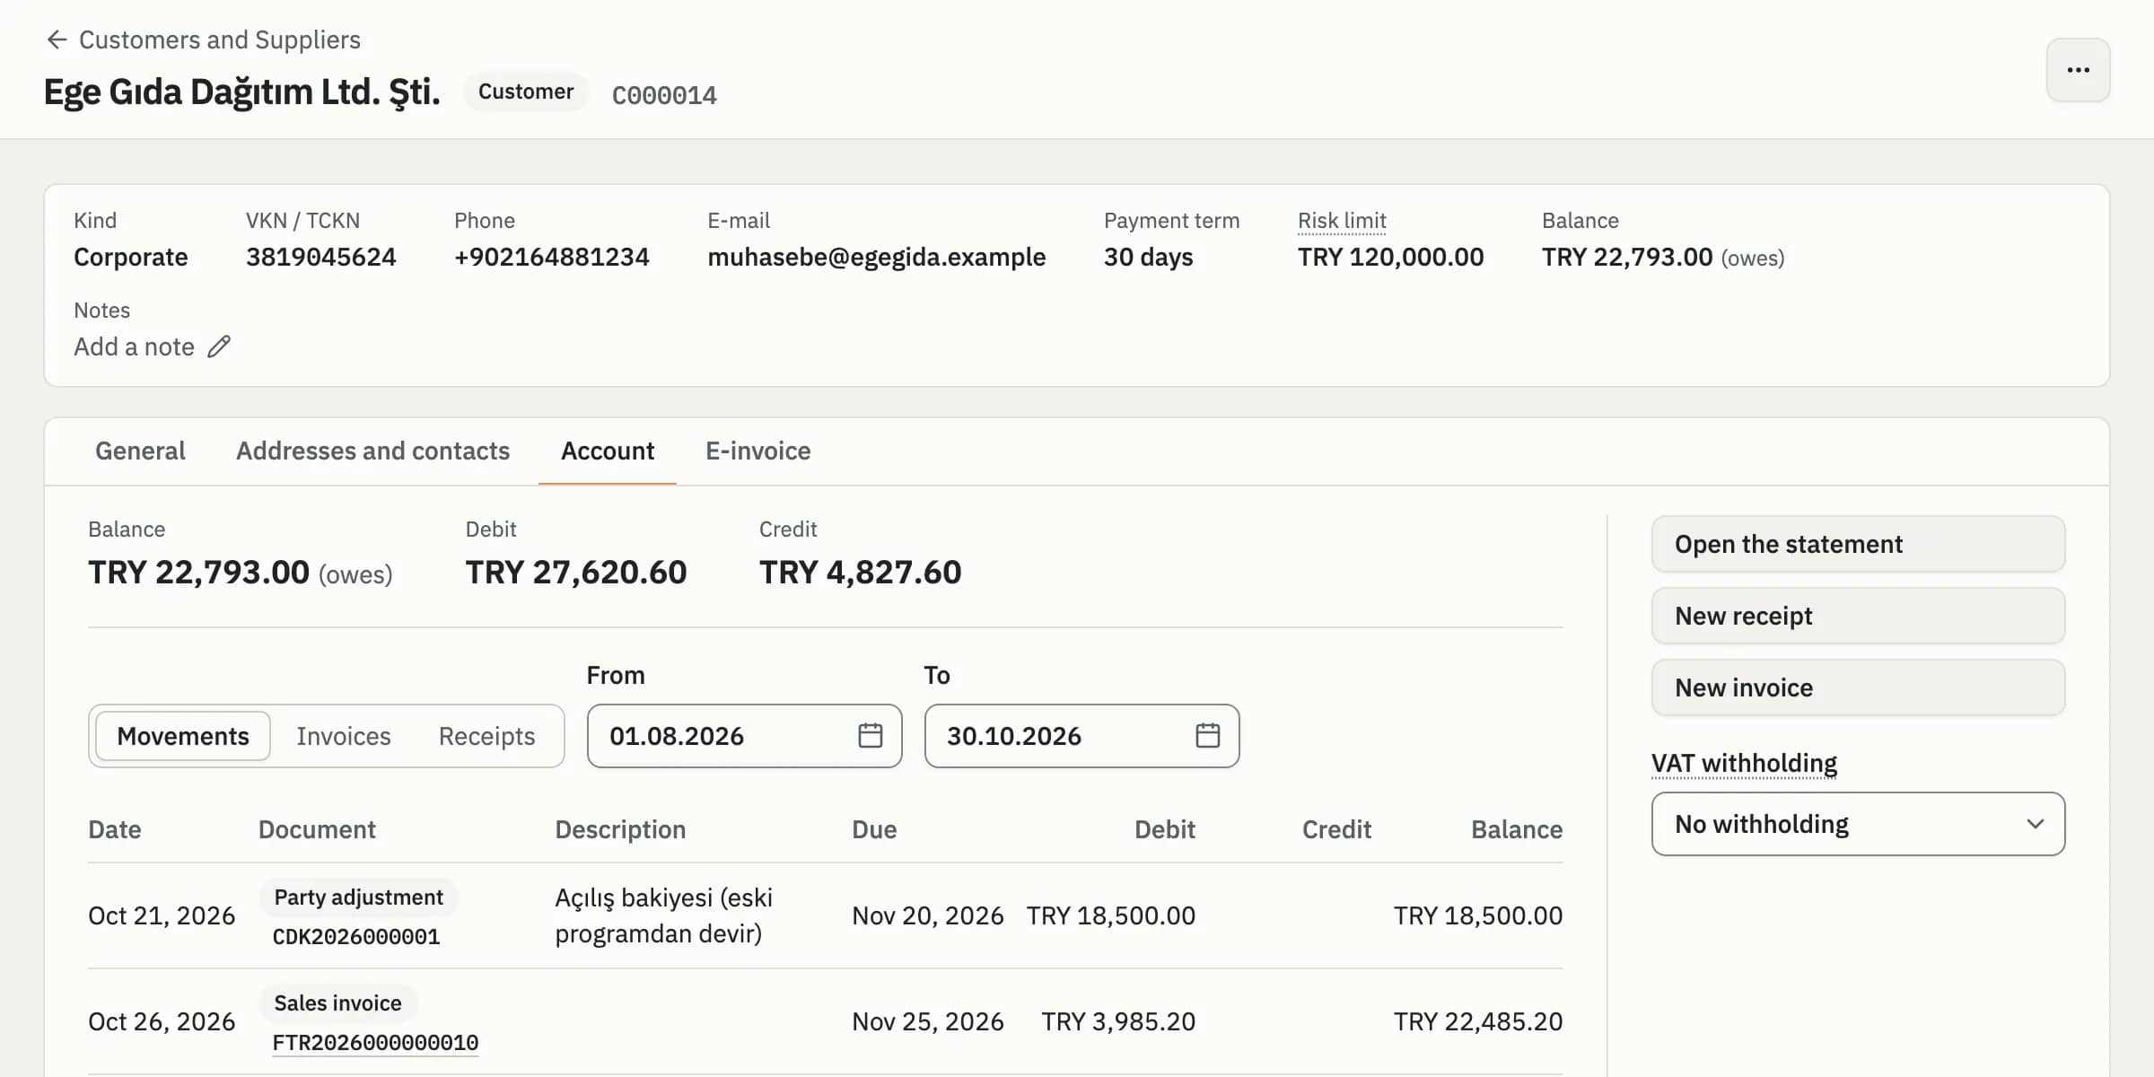Click the Customer badge
The width and height of the screenshot is (2154, 1077).
tap(526, 92)
